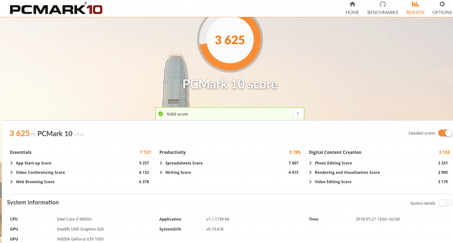Click the Writing value 4 415

[293, 173]
